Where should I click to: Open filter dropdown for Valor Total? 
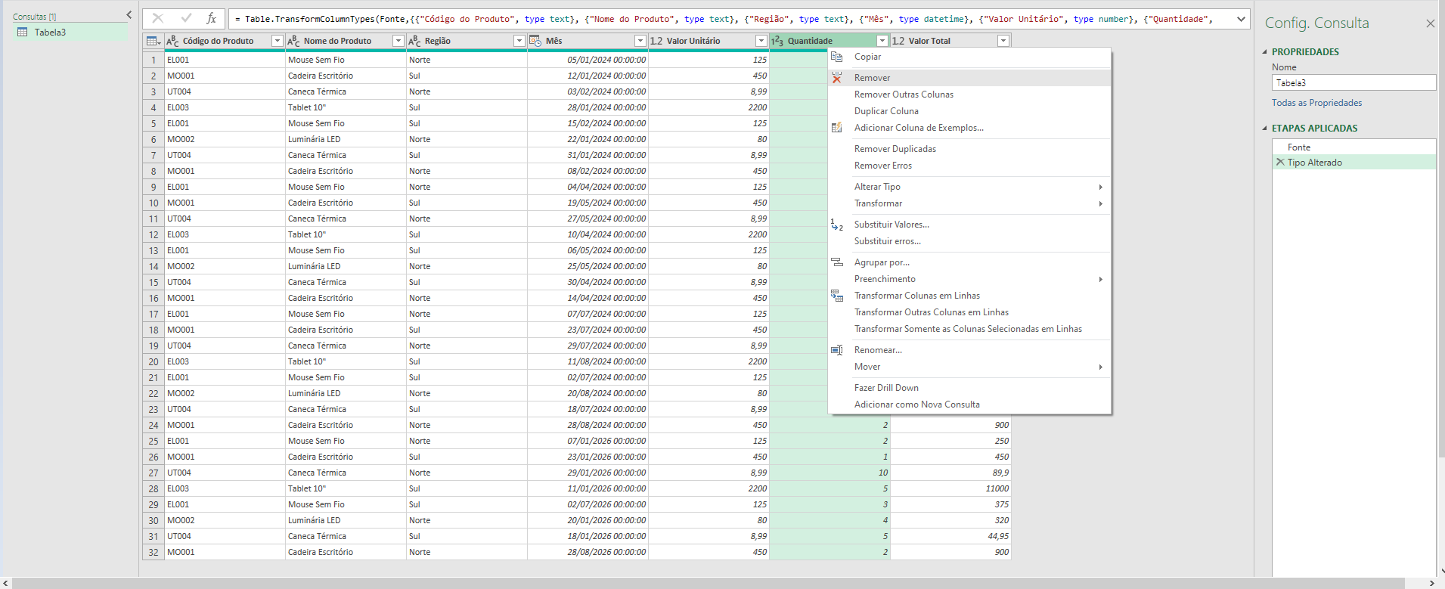1003,41
